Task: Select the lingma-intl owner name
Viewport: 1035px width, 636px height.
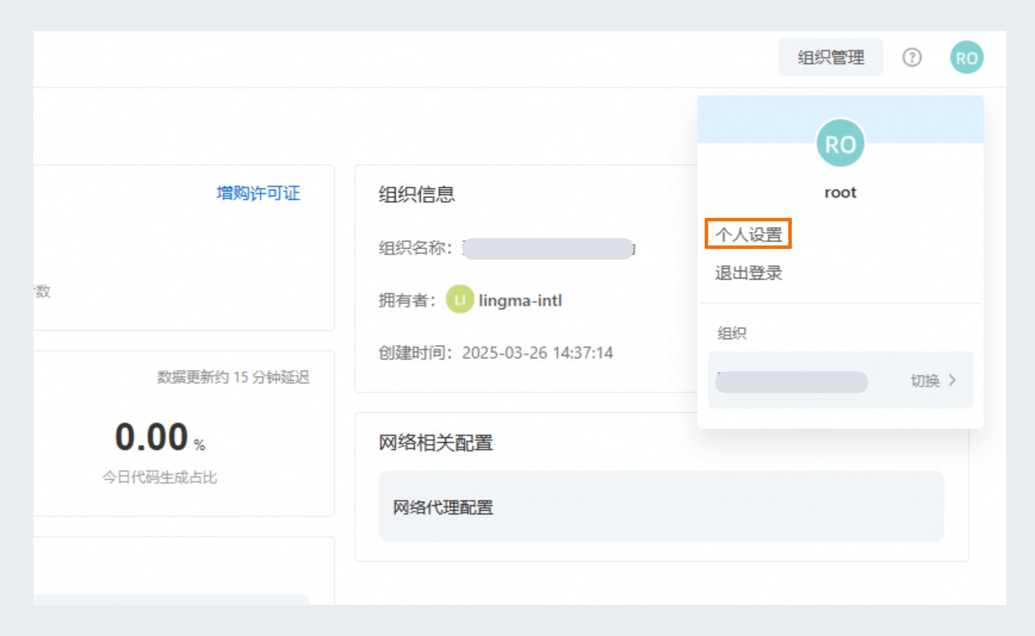Action: click(x=520, y=301)
